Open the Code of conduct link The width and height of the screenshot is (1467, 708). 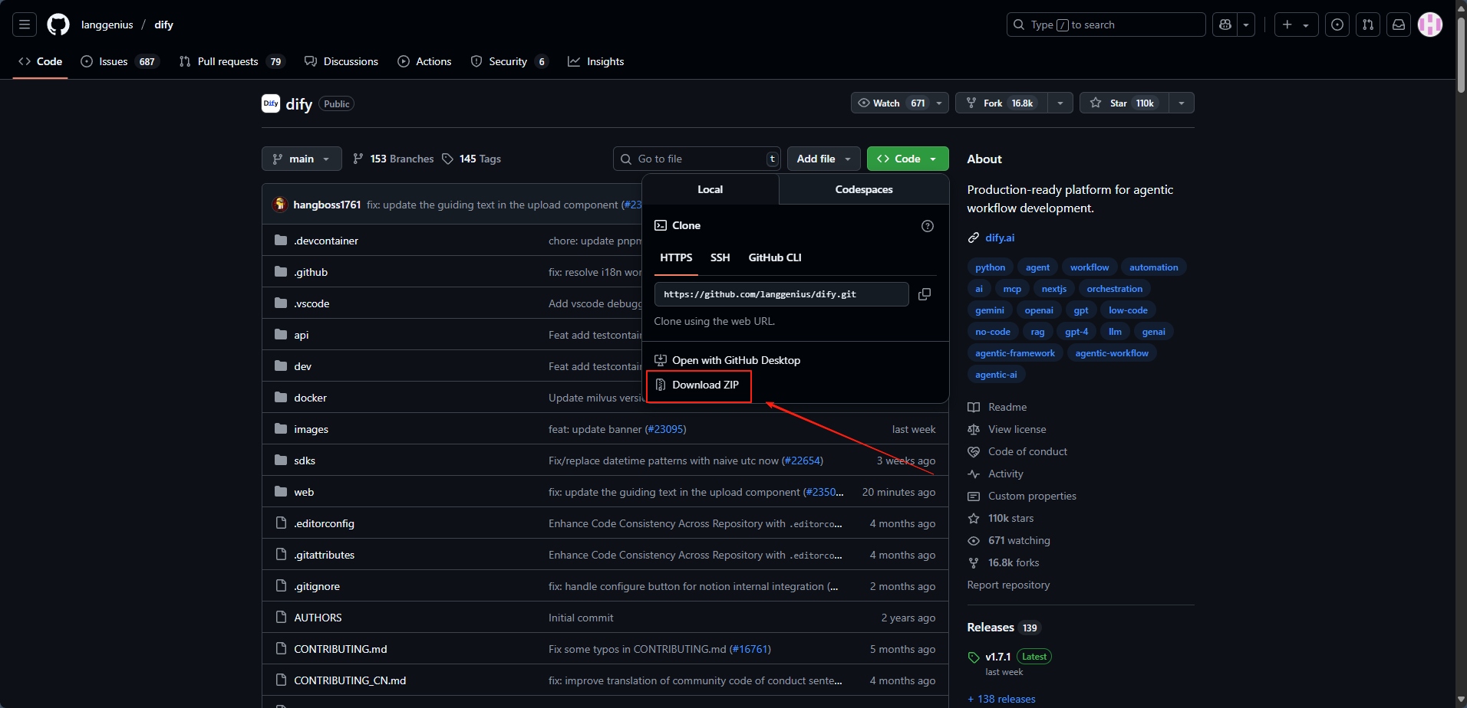click(x=1027, y=451)
